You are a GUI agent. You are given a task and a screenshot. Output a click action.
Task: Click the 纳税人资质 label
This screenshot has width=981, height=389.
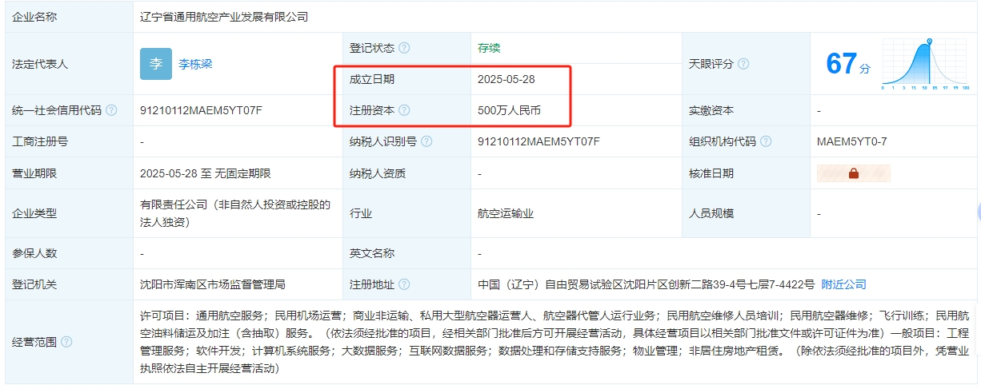[x=378, y=173]
